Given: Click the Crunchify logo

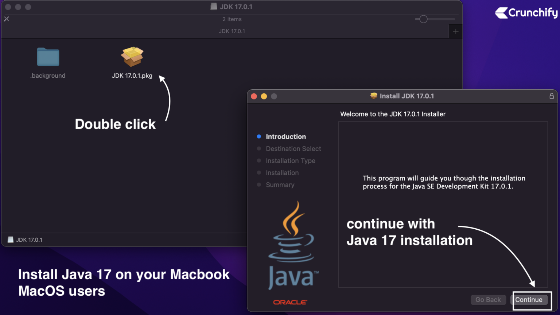Looking at the screenshot, I should coord(526,13).
